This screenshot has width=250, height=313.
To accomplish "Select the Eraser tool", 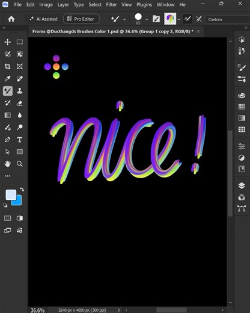I will pos(20,103).
